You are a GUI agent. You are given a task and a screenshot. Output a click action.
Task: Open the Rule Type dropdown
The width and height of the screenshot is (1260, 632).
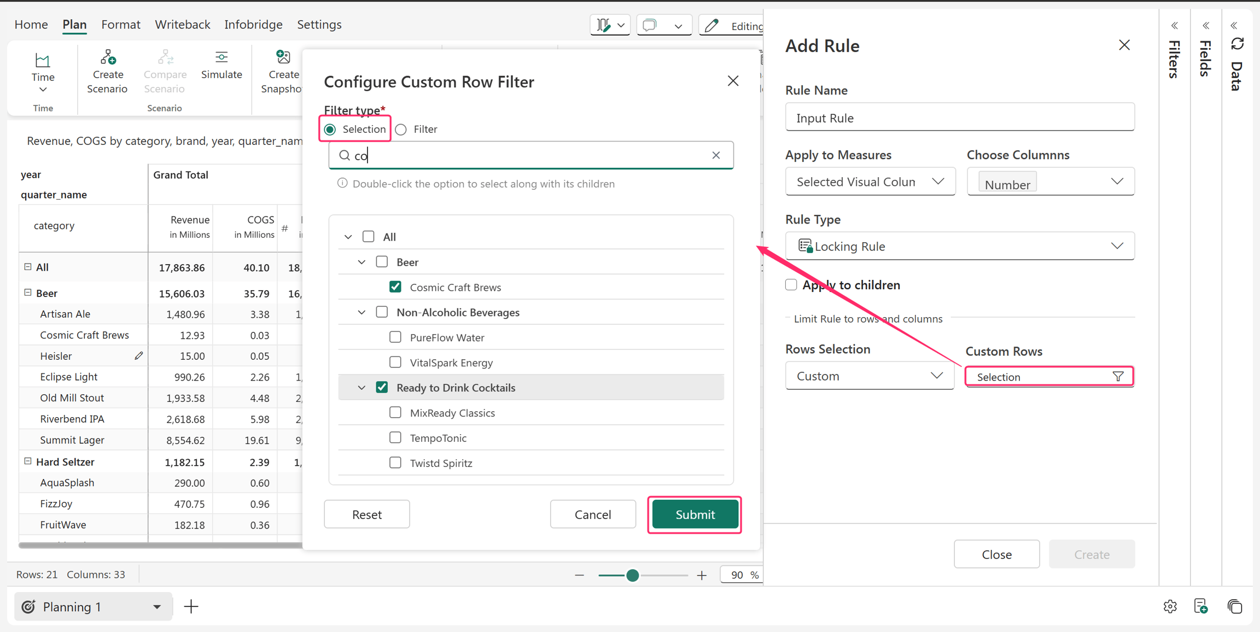pyautogui.click(x=960, y=246)
